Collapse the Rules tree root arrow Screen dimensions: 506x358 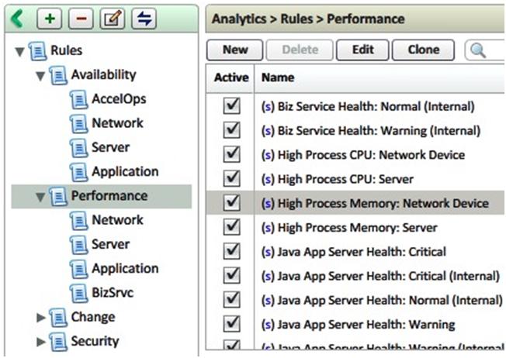[x=19, y=52]
